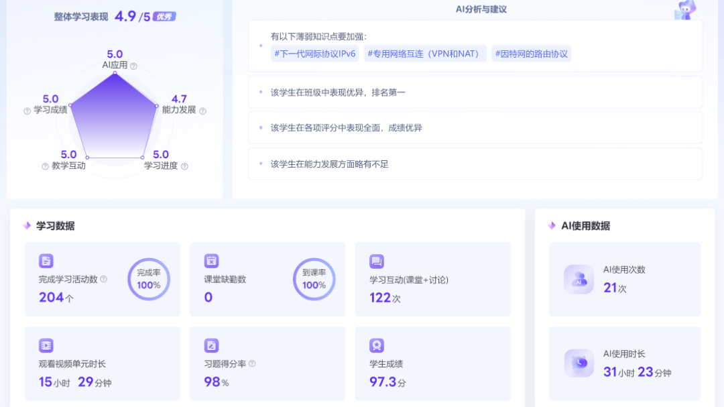
Task: Click help icon beside 习题得分率
Action: point(252,364)
